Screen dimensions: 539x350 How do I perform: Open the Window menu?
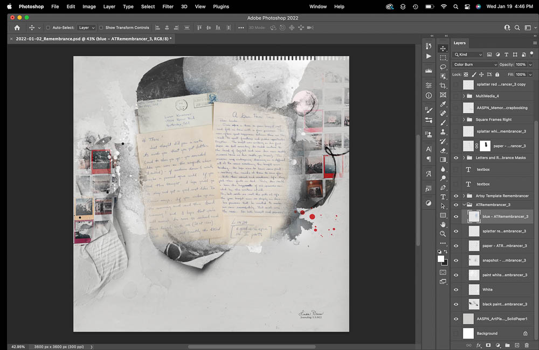coord(318,6)
